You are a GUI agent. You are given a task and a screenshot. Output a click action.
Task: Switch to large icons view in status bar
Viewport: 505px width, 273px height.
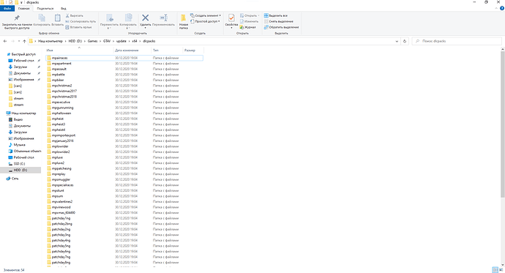click(501, 270)
